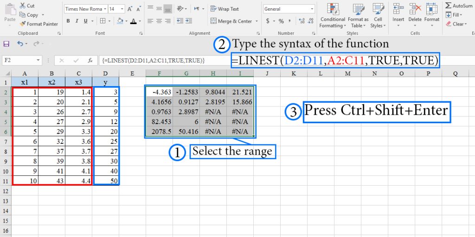Viewport: 475px width, 237px height.
Task: Decrease decimal places
Action: pos(310,21)
